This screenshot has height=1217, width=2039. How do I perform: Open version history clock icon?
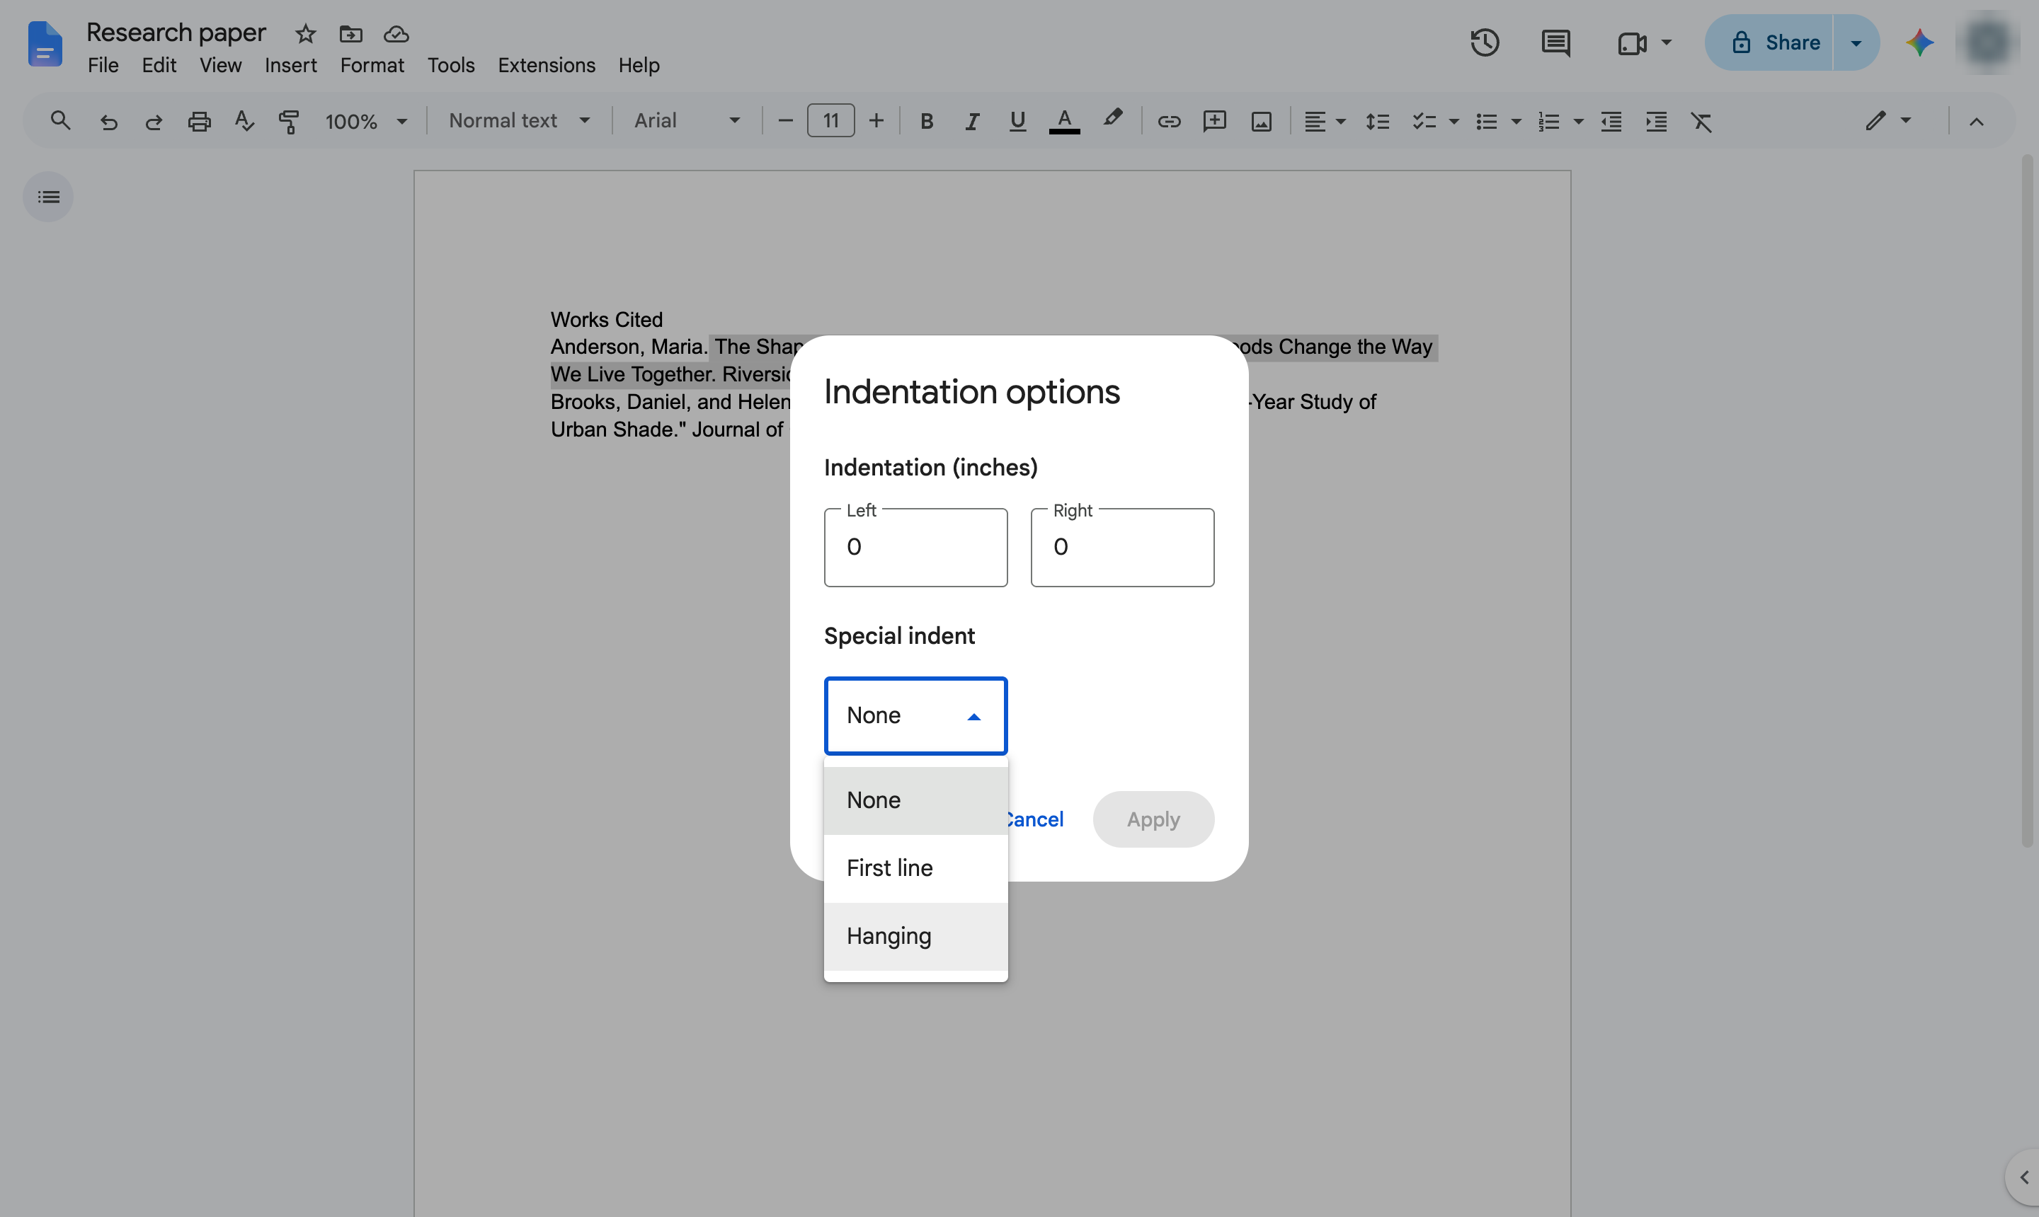(x=1485, y=42)
